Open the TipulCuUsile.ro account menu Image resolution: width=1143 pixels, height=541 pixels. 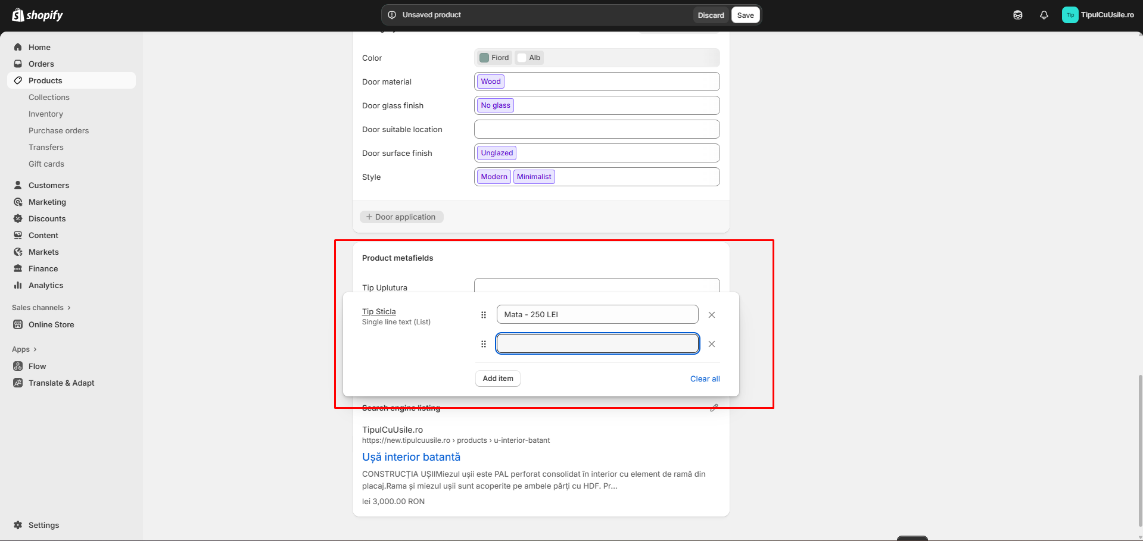1098,15
